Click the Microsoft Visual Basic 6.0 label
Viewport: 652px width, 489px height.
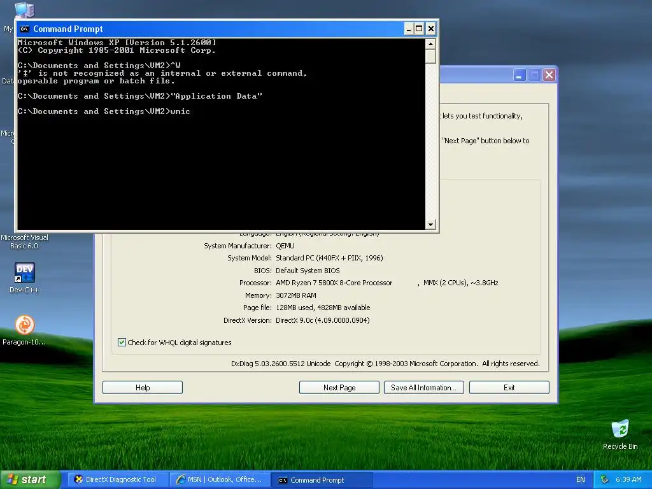(24, 241)
